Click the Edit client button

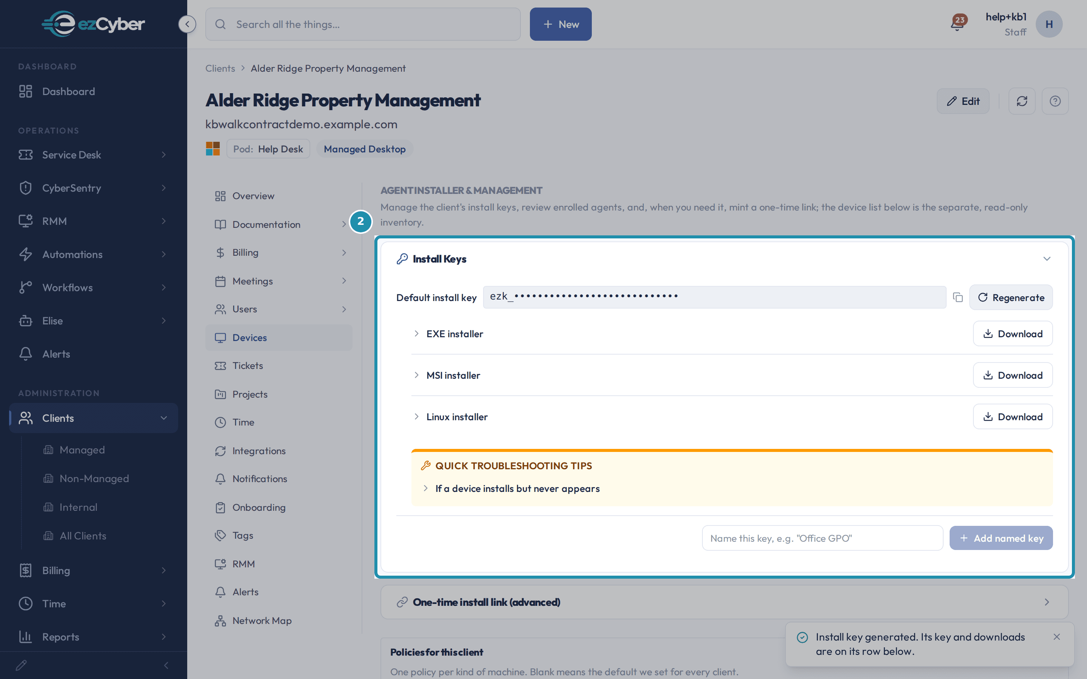(x=963, y=101)
